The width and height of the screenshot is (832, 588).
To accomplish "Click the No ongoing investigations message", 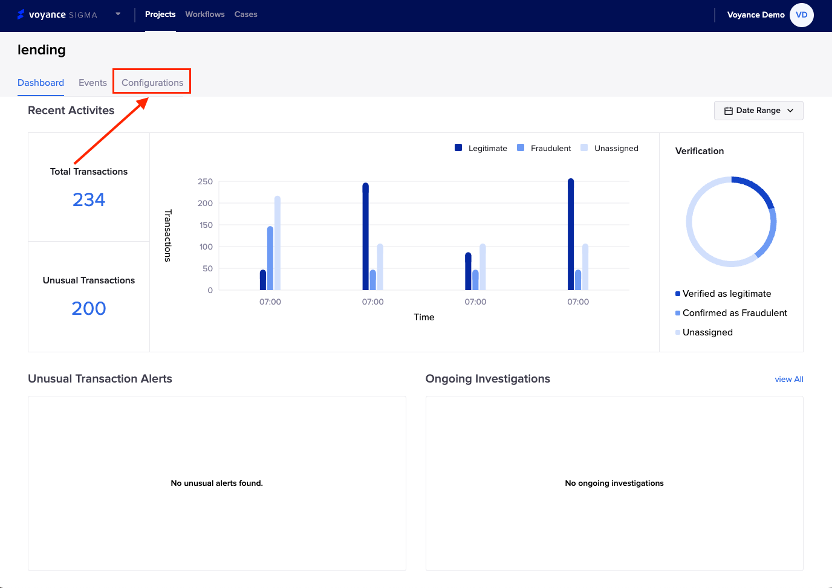I will coord(614,483).
